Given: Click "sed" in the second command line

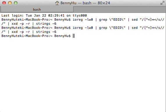Looking at the screenshot, I should pos(135,28).
